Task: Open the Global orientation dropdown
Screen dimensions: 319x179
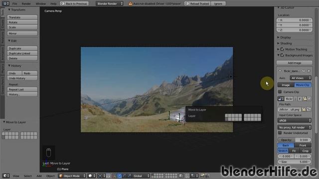Action: pos(141,176)
